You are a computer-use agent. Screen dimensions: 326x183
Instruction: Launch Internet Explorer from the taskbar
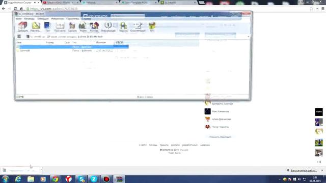coord(18,179)
